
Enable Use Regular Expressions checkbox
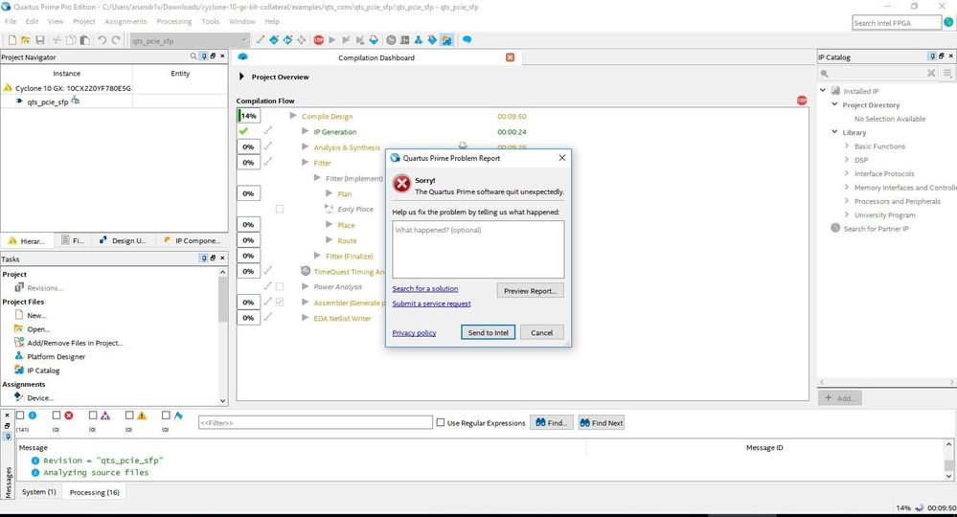441,422
